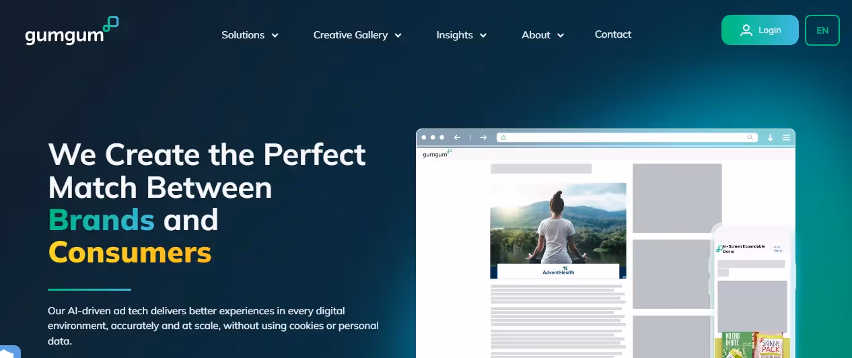Click the 'Consumers' headline word

[130, 252]
